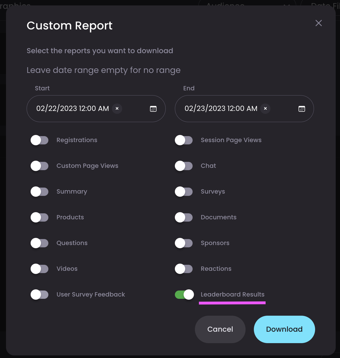The width and height of the screenshot is (340, 358).
Task: Turn on User Survey Feedback toggle
Action: click(x=39, y=295)
